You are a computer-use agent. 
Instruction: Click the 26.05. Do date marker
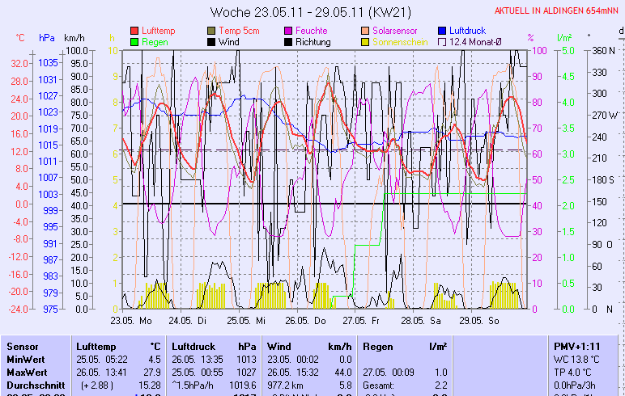(308, 320)
